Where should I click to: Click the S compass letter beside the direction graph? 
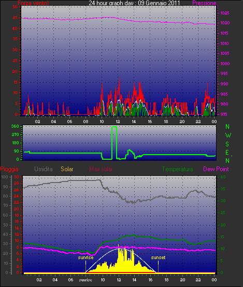227,144
